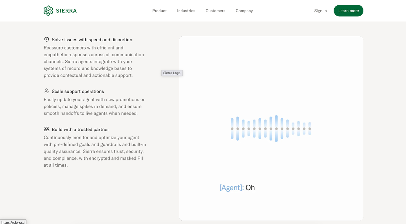
Task: Click shield icon beside Solve issues heading
Action: (x=47, y=39)
